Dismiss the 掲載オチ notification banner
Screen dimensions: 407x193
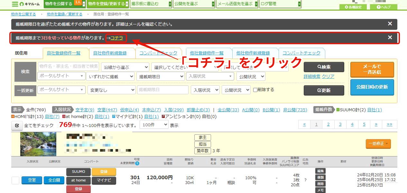coord(390,24)
